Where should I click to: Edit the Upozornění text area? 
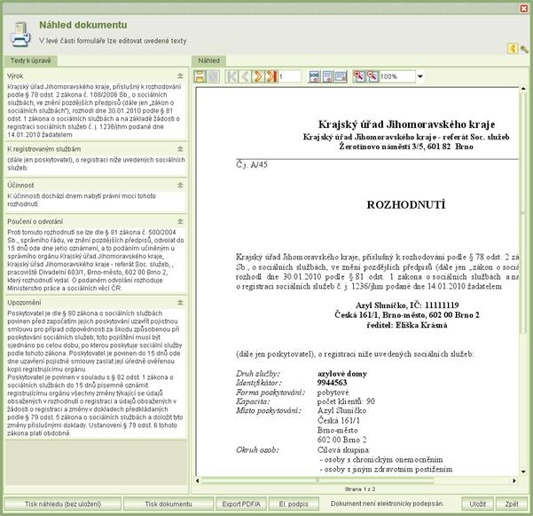tap(96, 373)
